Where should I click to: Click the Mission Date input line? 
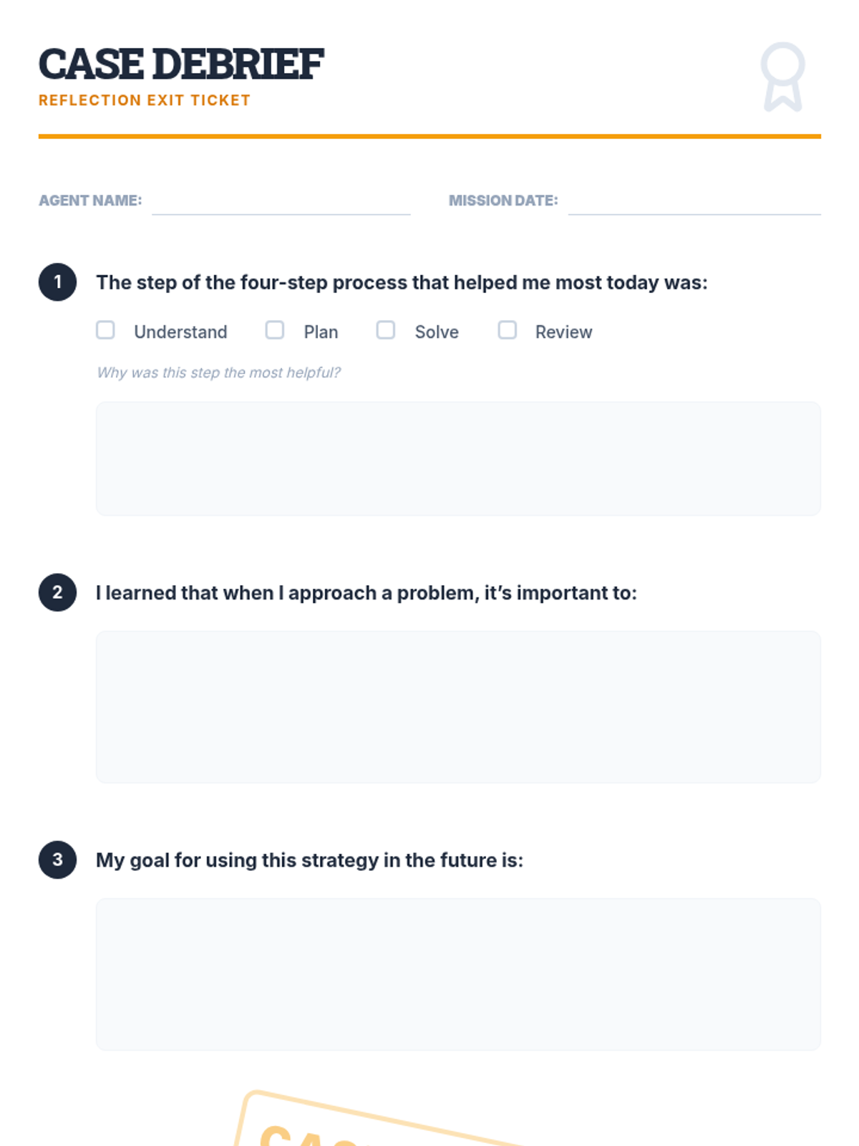(694, 203)
